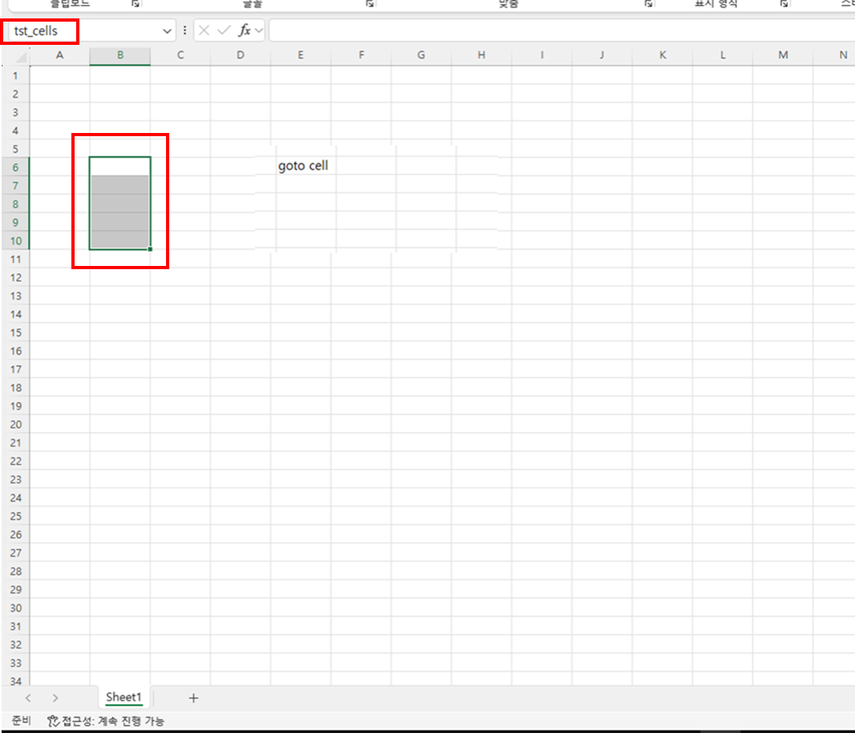Select row 25 via its header
855x733 pixels.
pyautogui.click(x=15, y=516)
